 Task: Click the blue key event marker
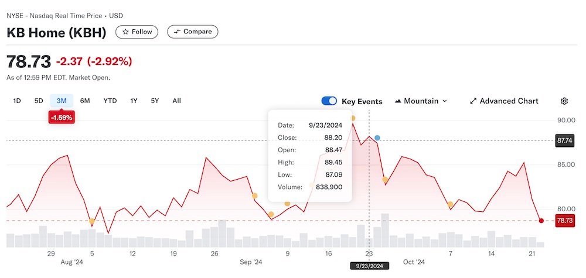coord(377,138)
